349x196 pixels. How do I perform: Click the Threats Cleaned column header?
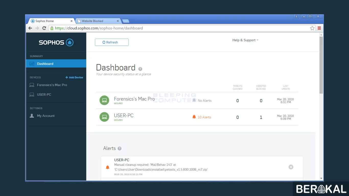point(238,87)
